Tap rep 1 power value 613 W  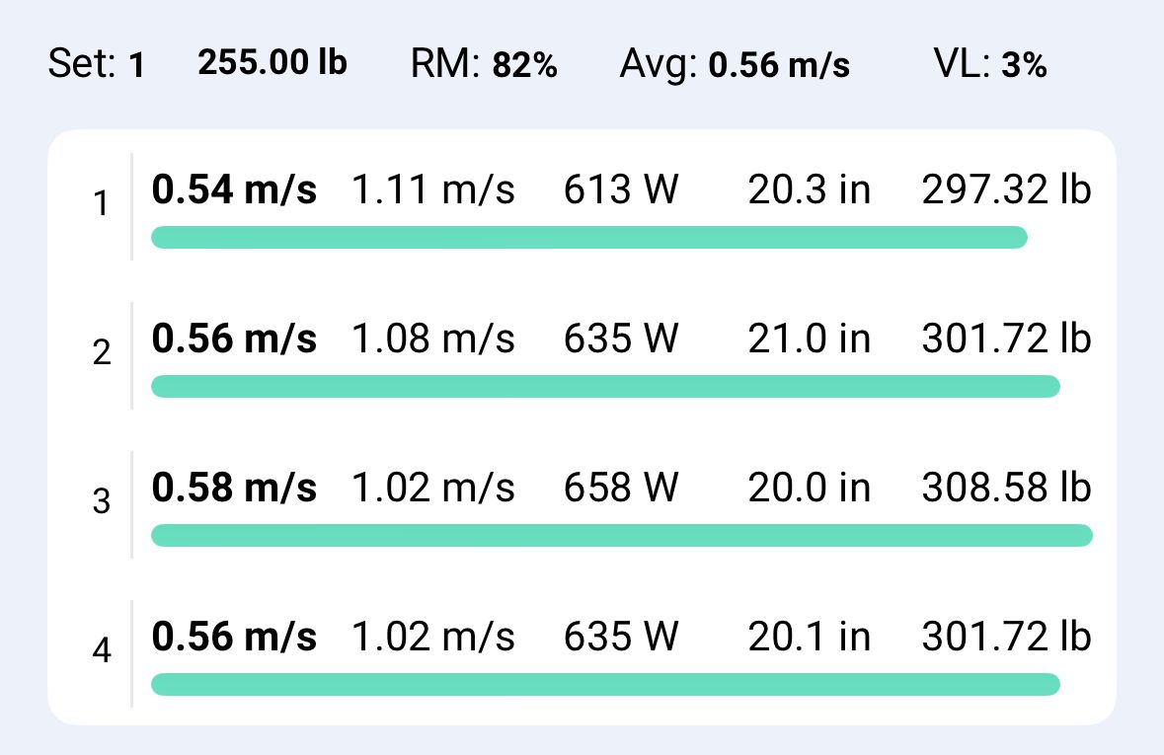[621, 189]
